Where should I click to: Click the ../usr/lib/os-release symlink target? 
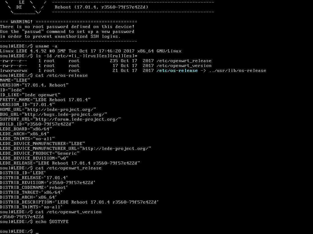tap(238, 71)
